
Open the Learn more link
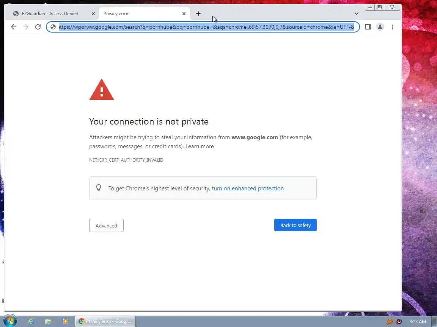pyautogui.click(x=200, y=146)
